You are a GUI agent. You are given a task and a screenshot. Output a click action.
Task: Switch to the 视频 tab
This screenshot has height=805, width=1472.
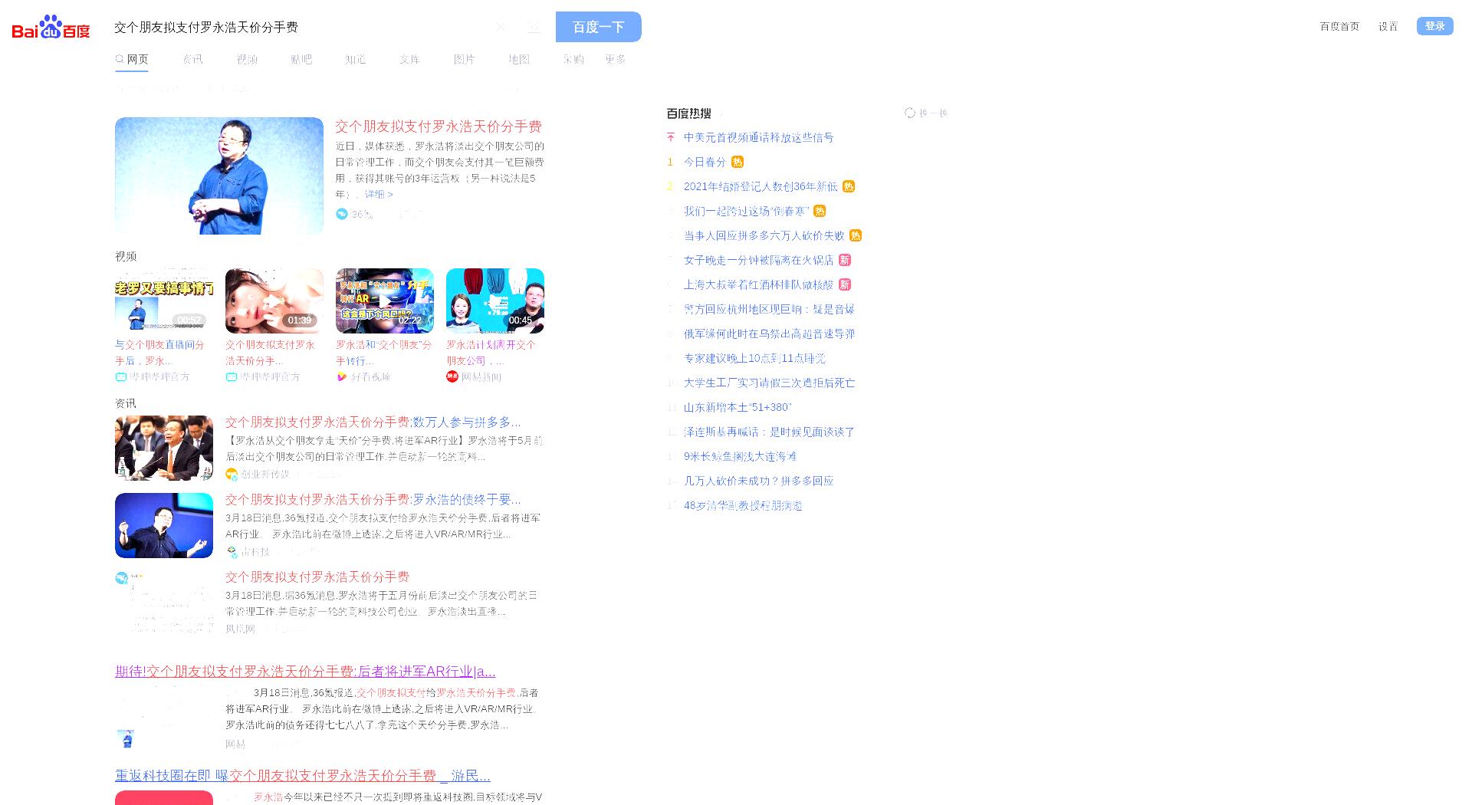tap(247, 59)
